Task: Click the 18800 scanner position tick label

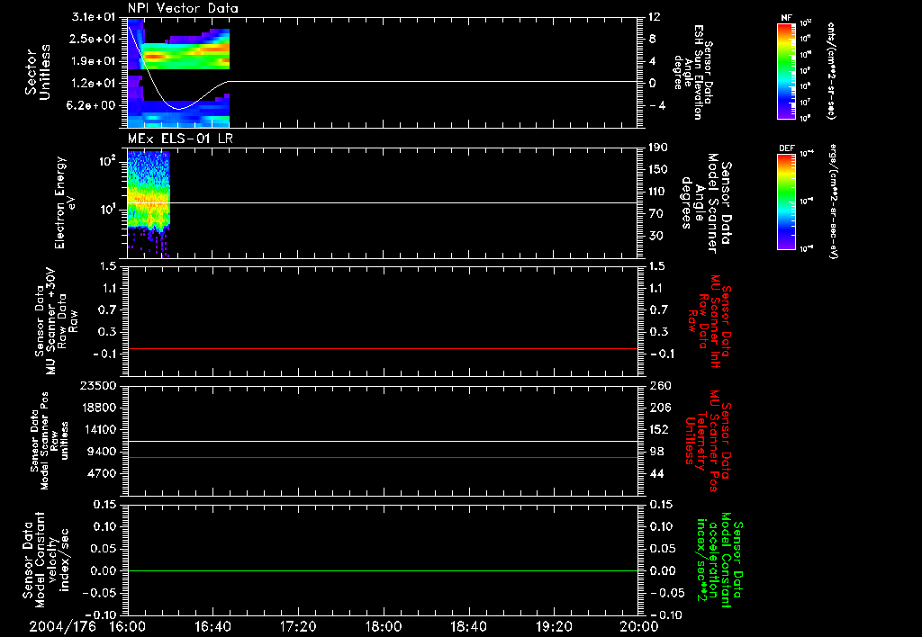Action: [98, 408]
